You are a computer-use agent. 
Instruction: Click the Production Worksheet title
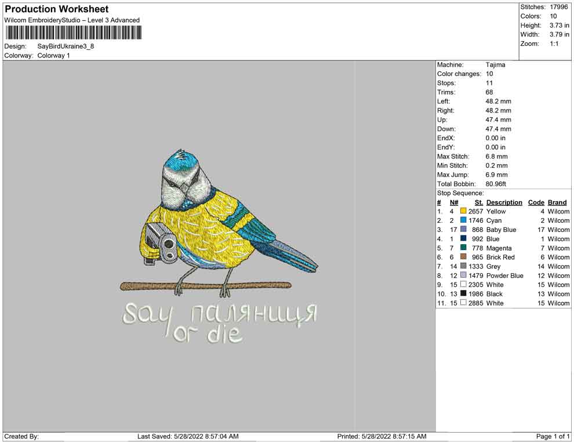coord(56,9)
